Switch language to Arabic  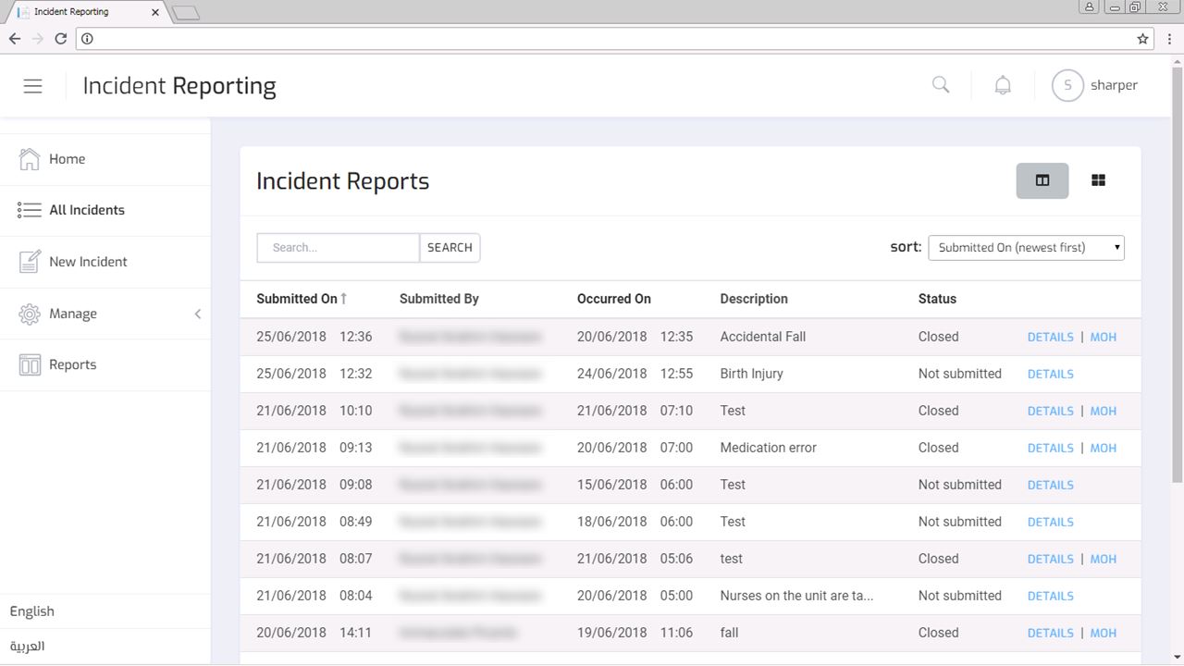click(27, 646)
